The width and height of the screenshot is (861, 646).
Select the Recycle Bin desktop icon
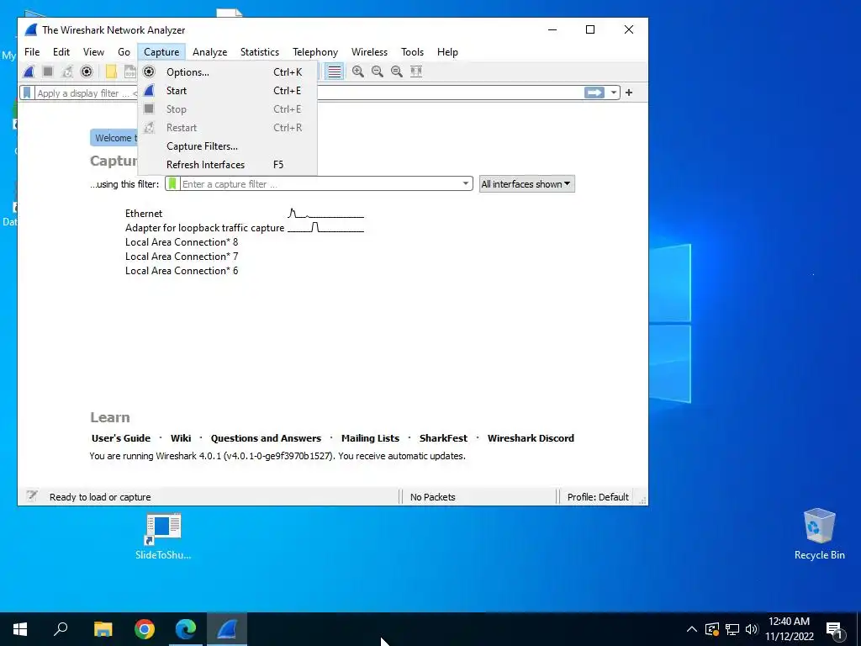point(819,534)
